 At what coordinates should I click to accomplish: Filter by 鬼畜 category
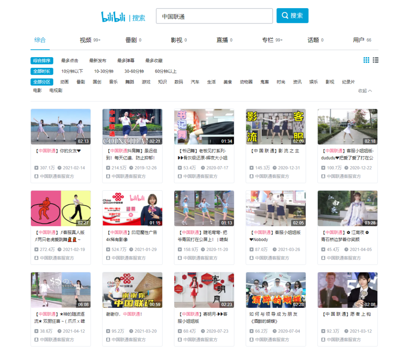tap(265, 82)
